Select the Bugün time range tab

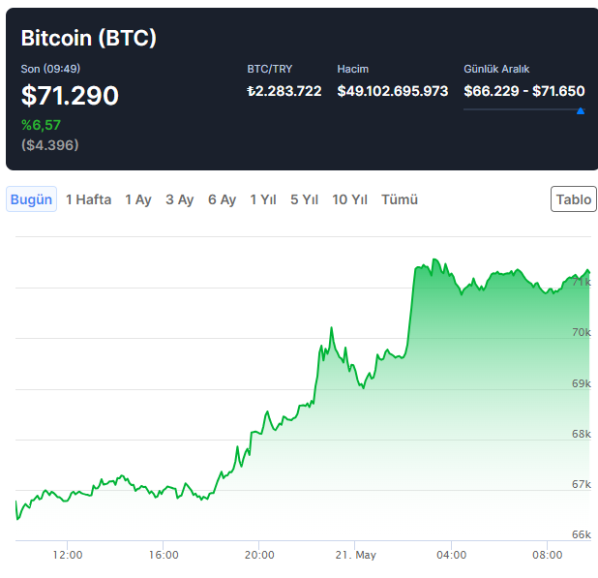click(31, 199)
